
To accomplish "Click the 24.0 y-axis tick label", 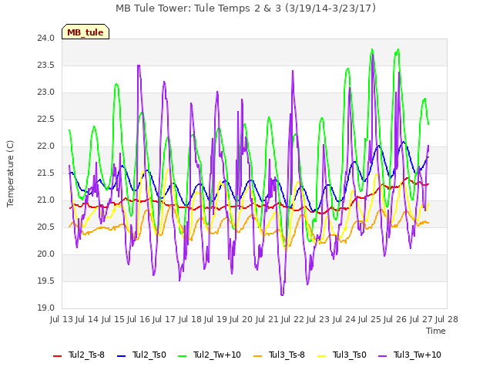I will (x=46, y=39).
